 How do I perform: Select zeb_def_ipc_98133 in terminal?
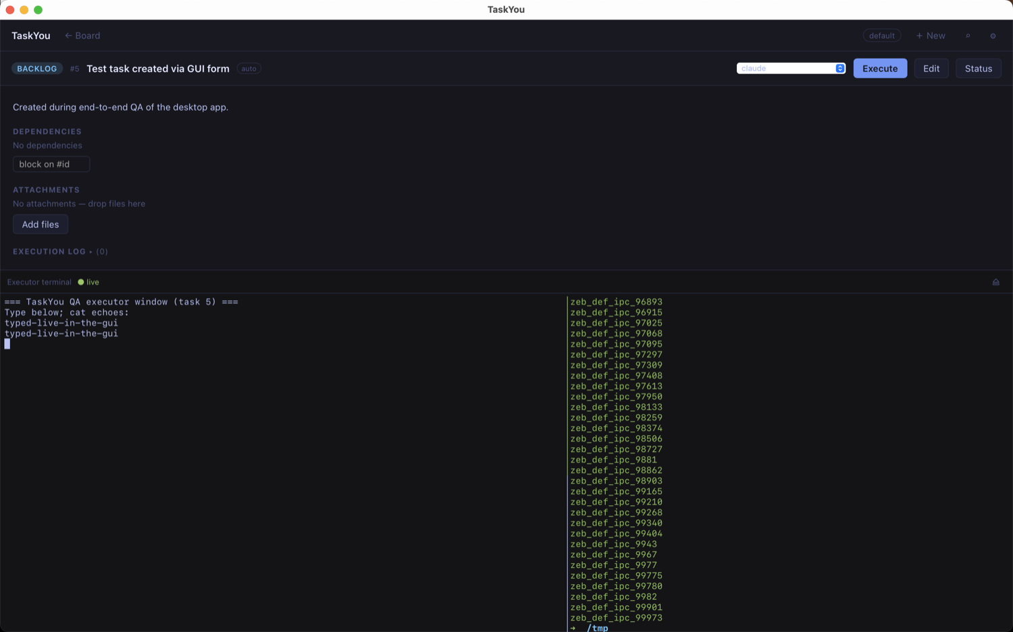coord(616,407)
